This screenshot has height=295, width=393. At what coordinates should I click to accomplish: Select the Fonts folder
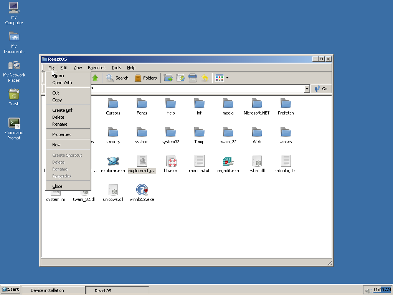(x=142, y=107)
